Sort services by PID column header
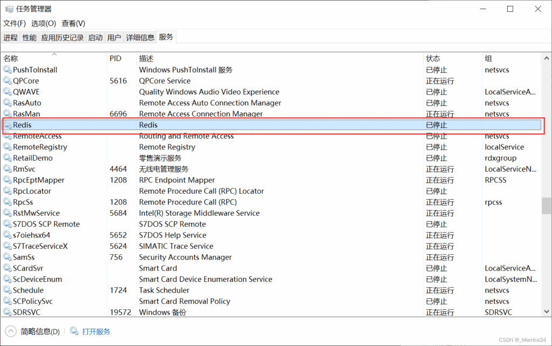The image size is (552, 346). [x=115, y=58]
